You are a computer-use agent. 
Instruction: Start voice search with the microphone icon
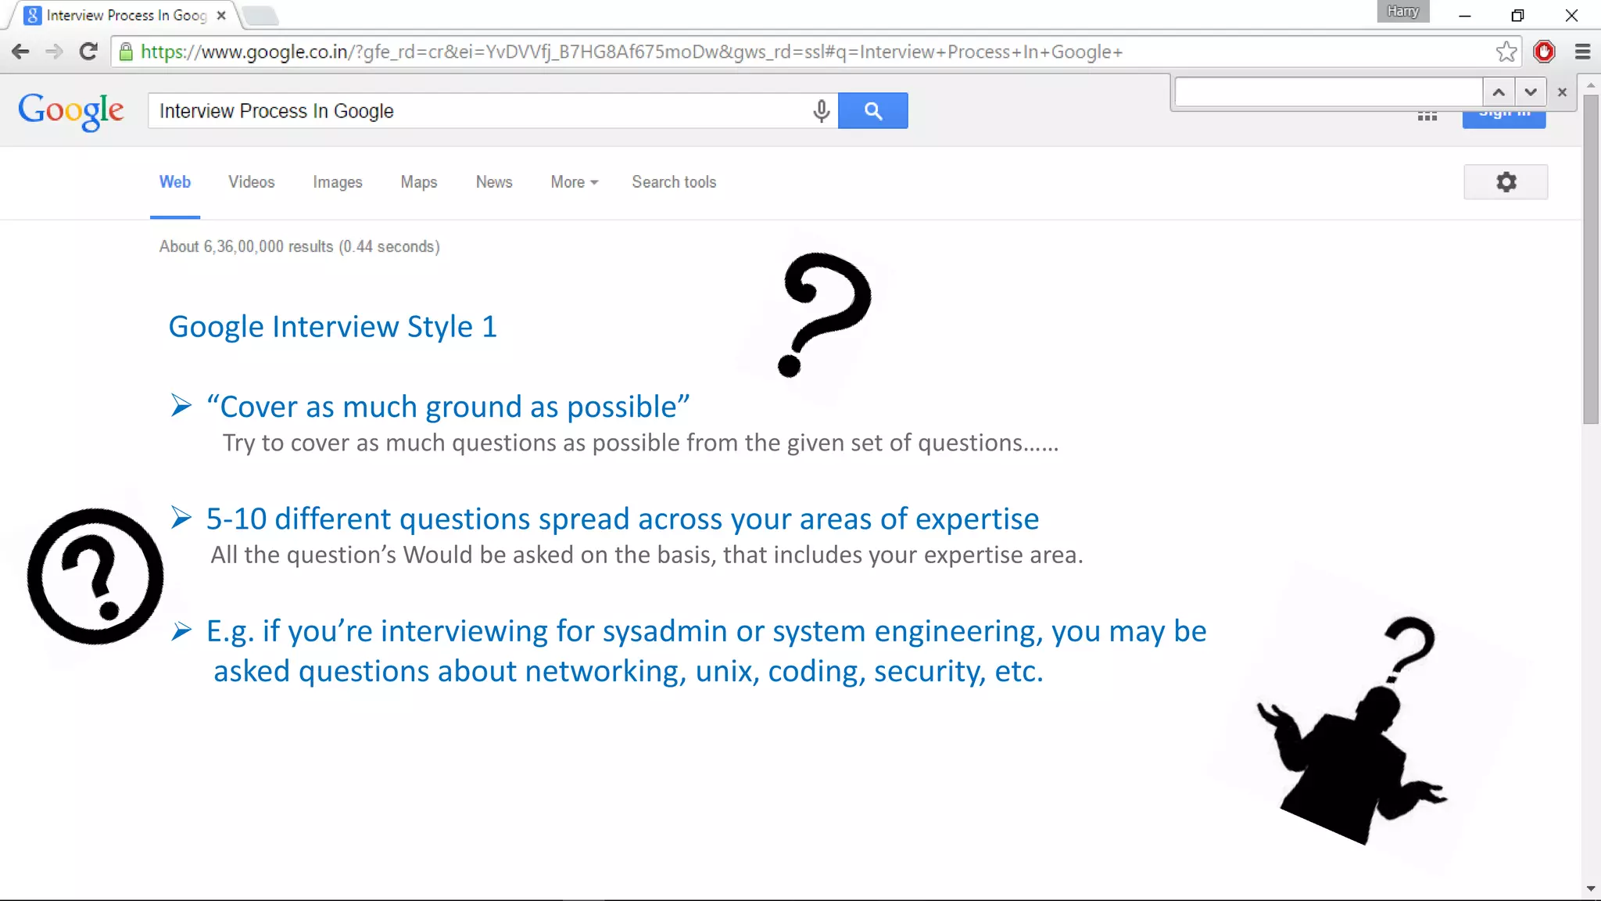[821, 111]
